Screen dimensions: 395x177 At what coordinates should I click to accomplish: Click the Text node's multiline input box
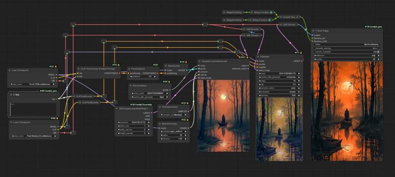pos(34,109)
